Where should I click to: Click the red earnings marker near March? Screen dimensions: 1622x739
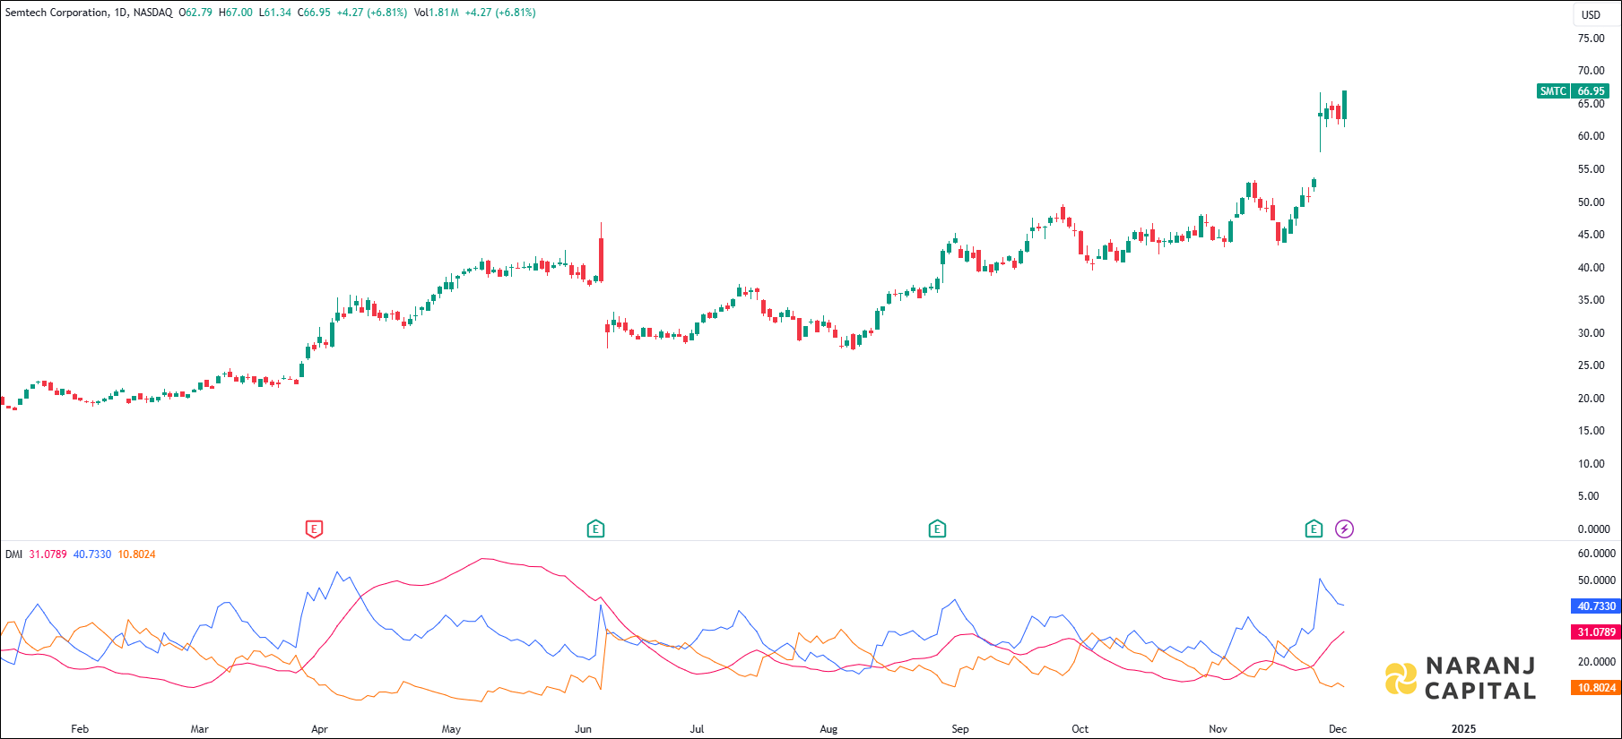pos(314,528)
